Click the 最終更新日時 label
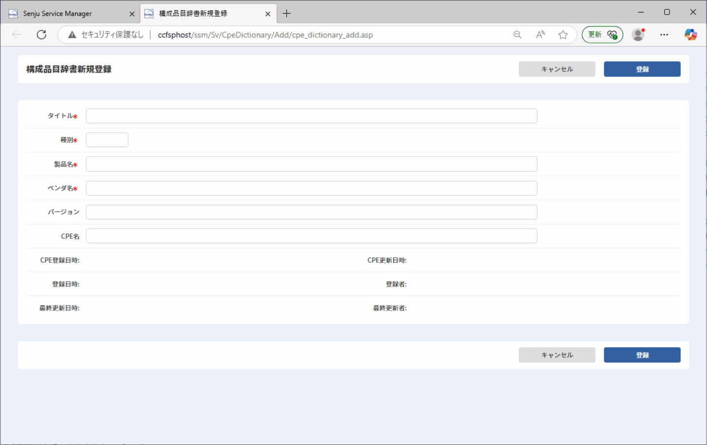The height and width of the screenshot is (445, 707). pos(59,308)
